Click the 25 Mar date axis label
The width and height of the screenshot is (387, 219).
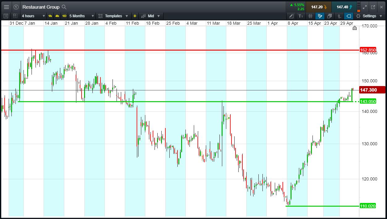pyautogui.click(x=254, y=23)
